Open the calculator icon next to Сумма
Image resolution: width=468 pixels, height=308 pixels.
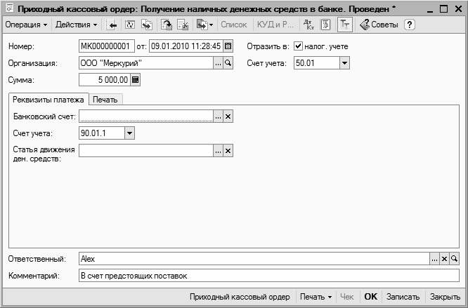coord(136,80)
